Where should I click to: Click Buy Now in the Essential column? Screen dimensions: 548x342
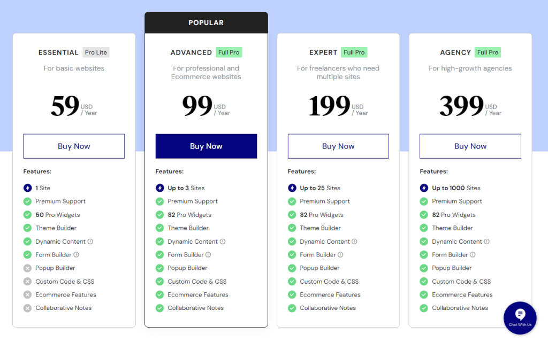(x=73, y=146)
